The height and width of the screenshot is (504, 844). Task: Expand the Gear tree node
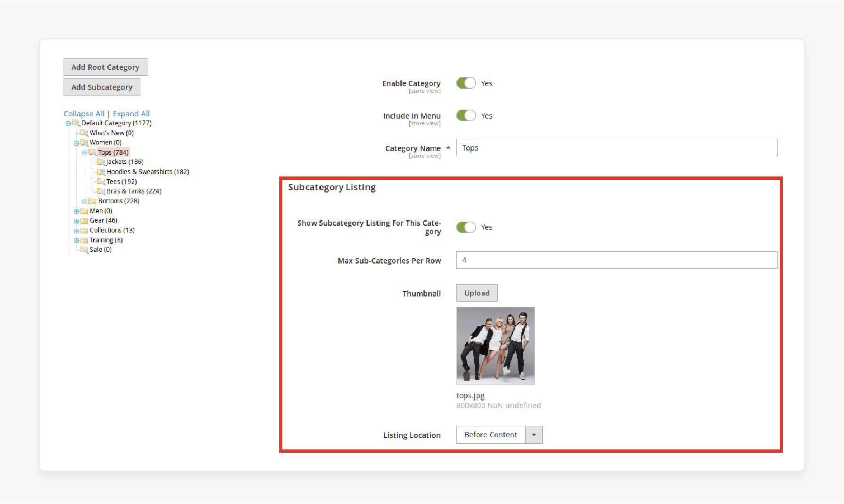76,221
